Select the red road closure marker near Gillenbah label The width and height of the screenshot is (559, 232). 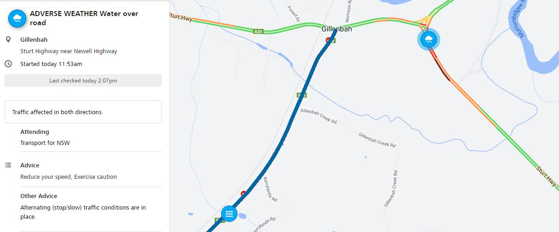[x=328, y=40]
